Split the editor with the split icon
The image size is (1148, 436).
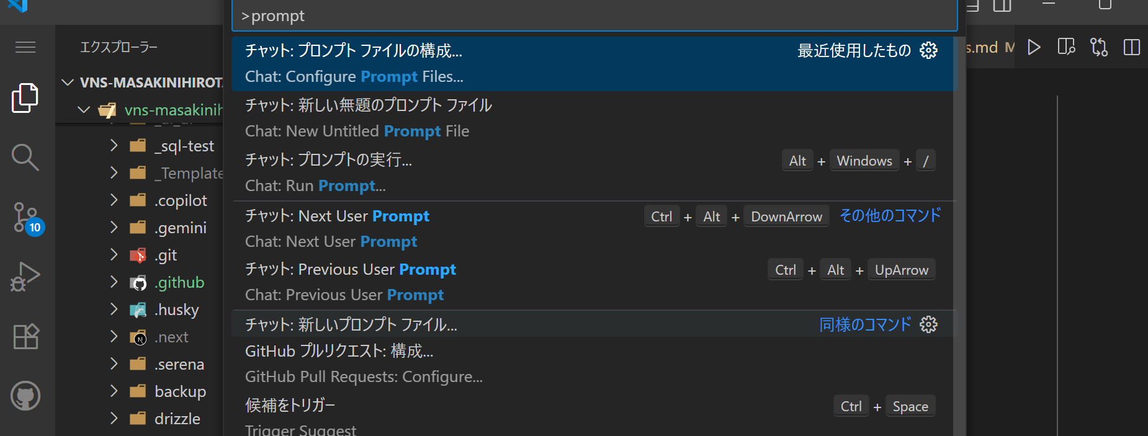(x=1132, y=47)
